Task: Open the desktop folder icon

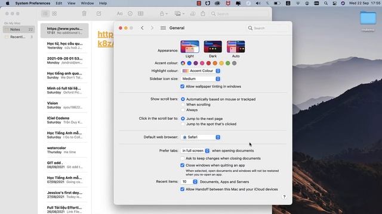Action: 368,18
